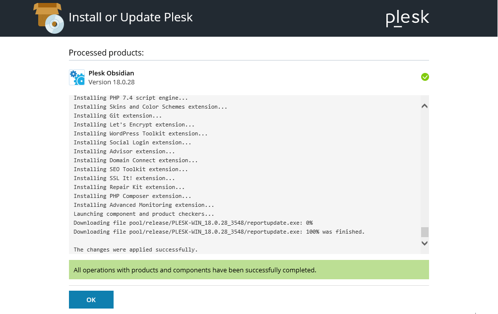Click the scrollbar track above the thumb
498x314 pixels.
[425, 168]
